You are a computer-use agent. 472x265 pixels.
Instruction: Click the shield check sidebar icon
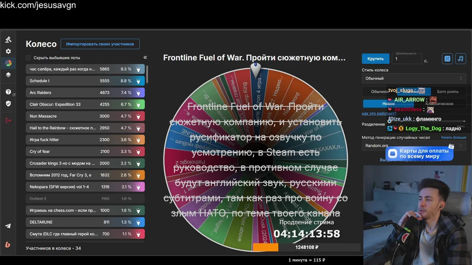pos(8,104)
